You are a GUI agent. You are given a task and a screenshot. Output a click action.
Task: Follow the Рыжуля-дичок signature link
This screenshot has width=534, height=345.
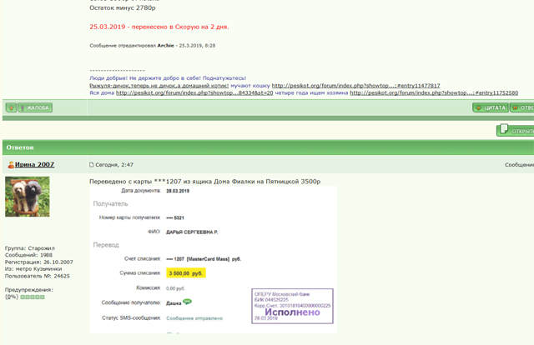(159, 86)
